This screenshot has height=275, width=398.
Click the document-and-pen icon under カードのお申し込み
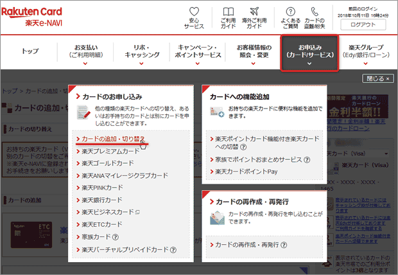tap(83, 112)
